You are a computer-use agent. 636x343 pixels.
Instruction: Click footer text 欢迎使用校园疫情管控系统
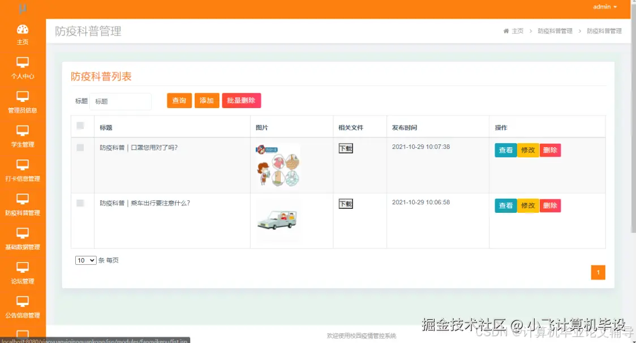(x=362, y=336)
